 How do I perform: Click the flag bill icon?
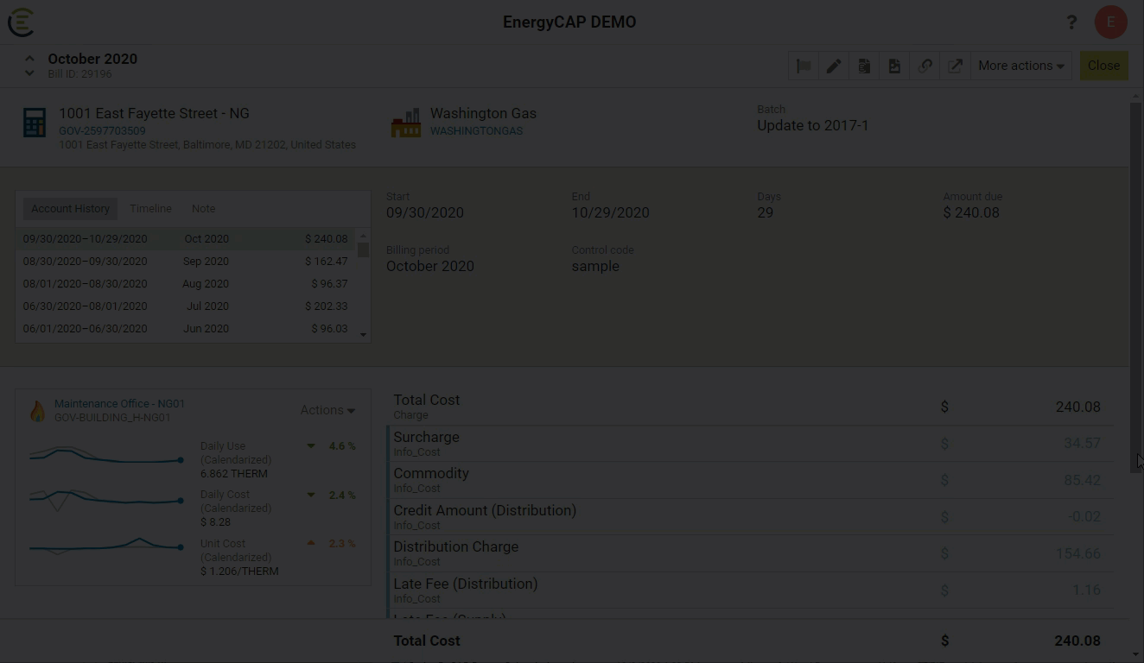(804, 66)
